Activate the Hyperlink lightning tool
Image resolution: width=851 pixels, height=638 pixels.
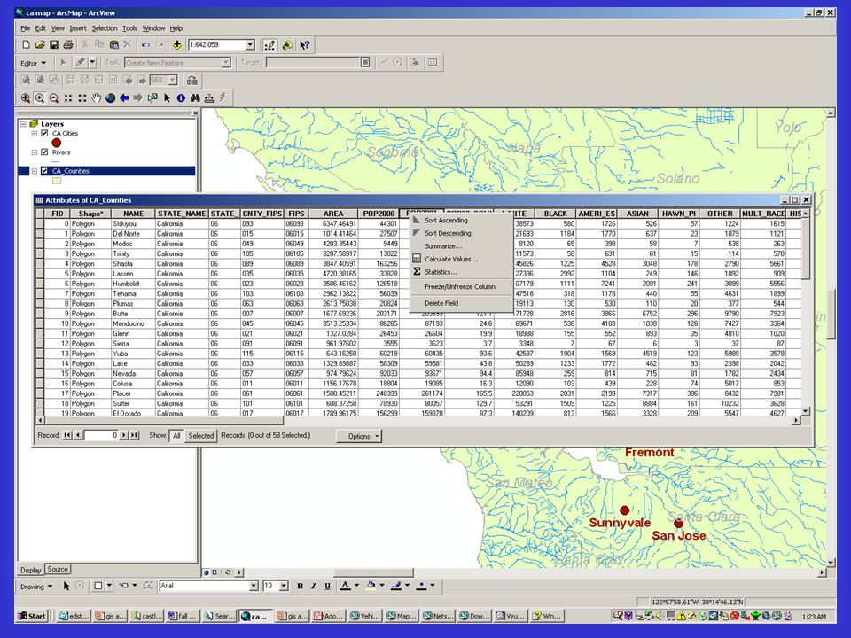(x=223, y=98)
